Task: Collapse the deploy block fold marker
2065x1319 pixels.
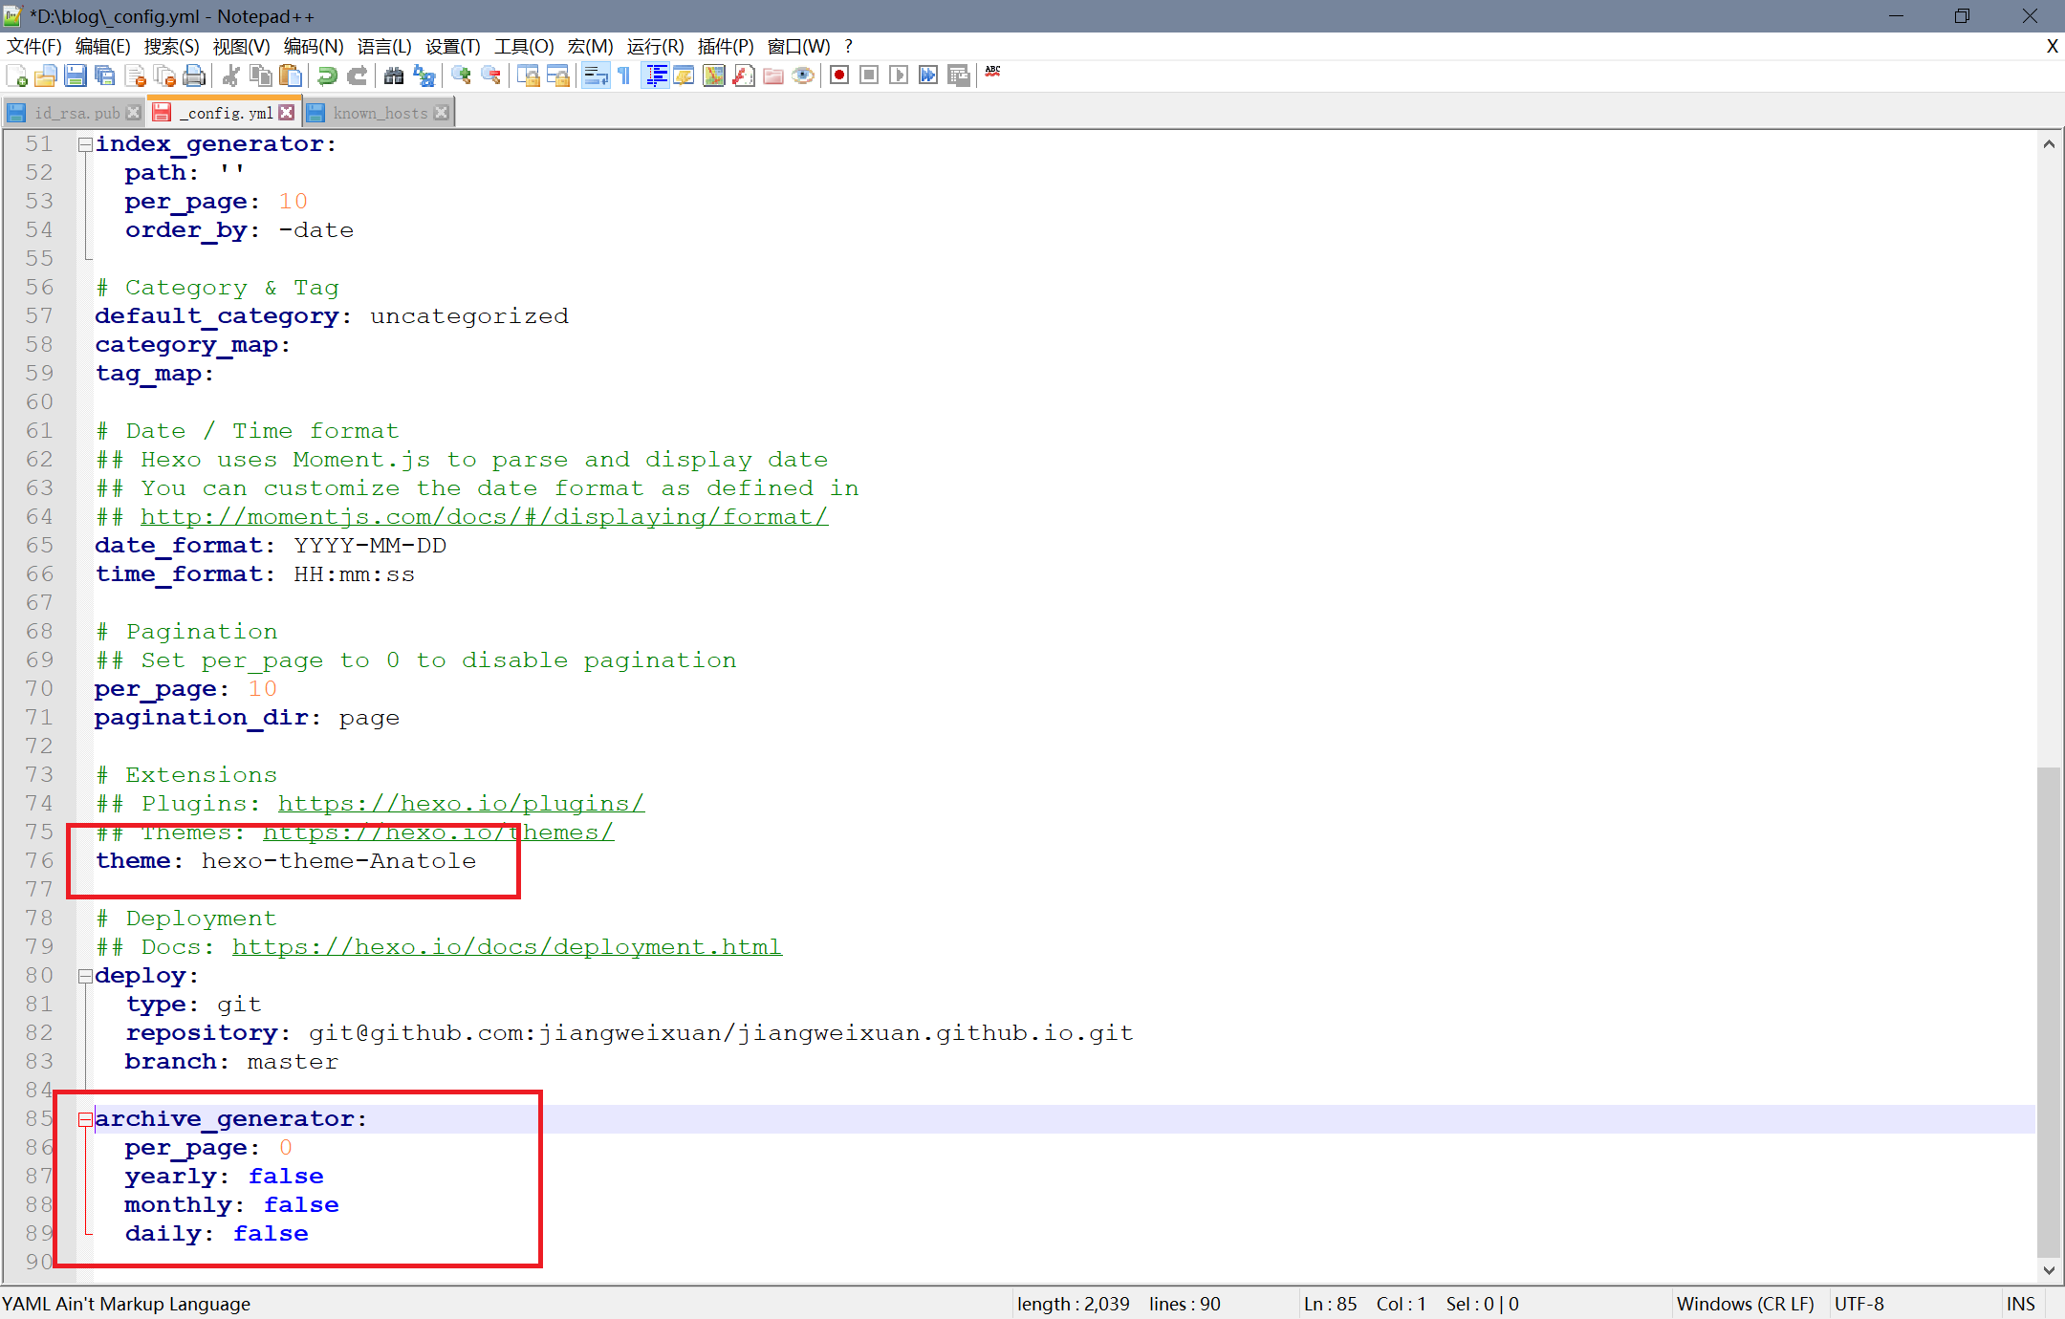Action: 85,976
